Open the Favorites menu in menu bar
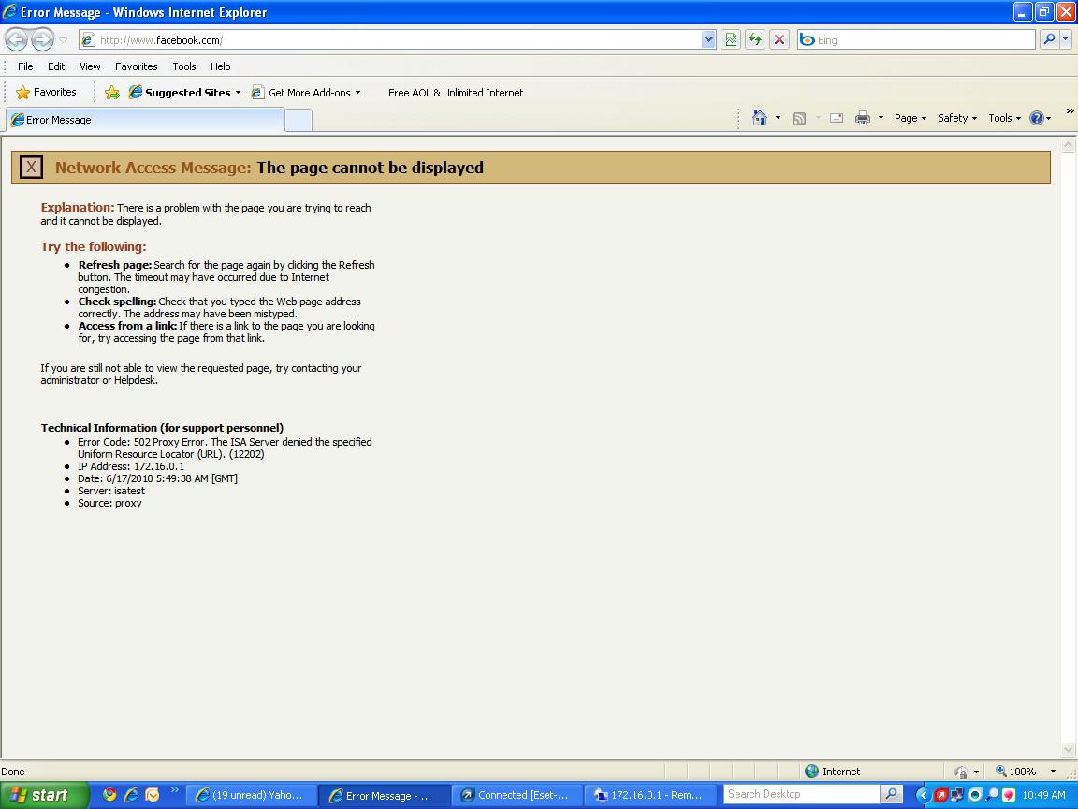The image size is (1078, 809). click(136, 66)
